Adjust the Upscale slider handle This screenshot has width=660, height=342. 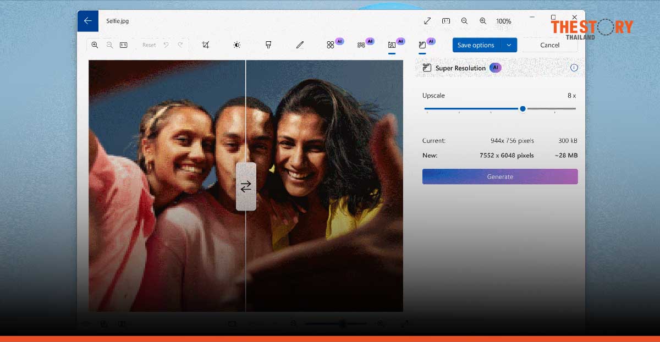522,109
